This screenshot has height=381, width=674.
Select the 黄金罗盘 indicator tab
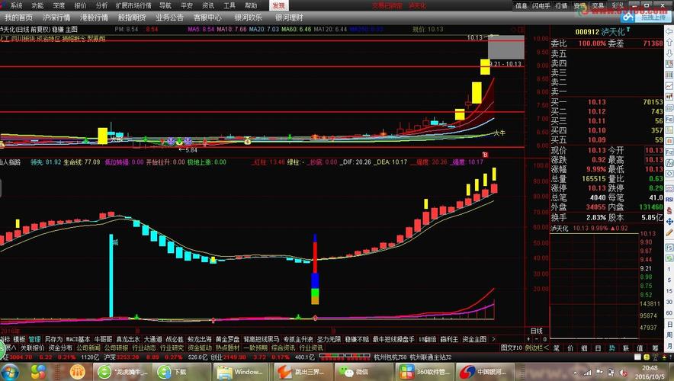pyautogui.click(x=227, y=339)
